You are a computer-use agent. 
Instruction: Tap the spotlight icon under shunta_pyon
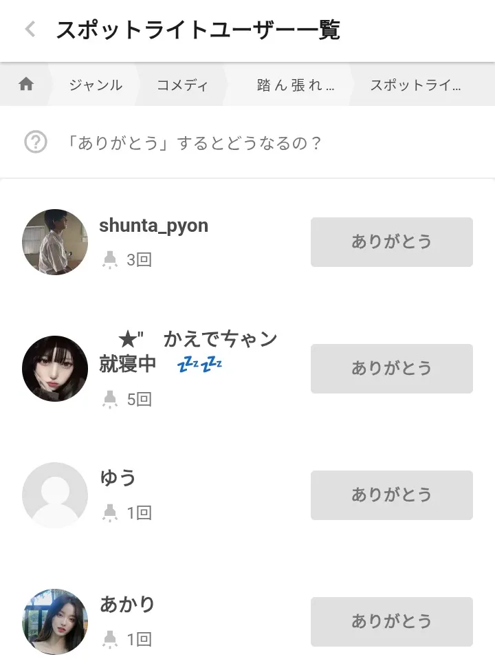click(x=110, y=260)
